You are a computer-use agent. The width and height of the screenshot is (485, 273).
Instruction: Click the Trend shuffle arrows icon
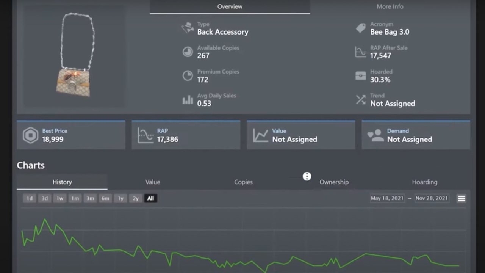click(x=361, y=100)
